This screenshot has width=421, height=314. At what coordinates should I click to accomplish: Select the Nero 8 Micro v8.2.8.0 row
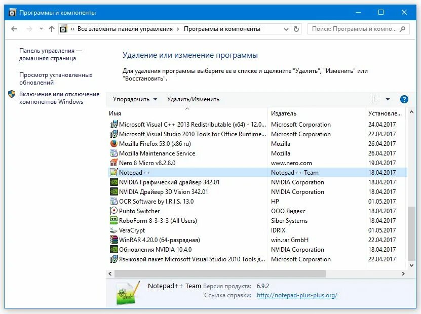(x=257, y=163)
